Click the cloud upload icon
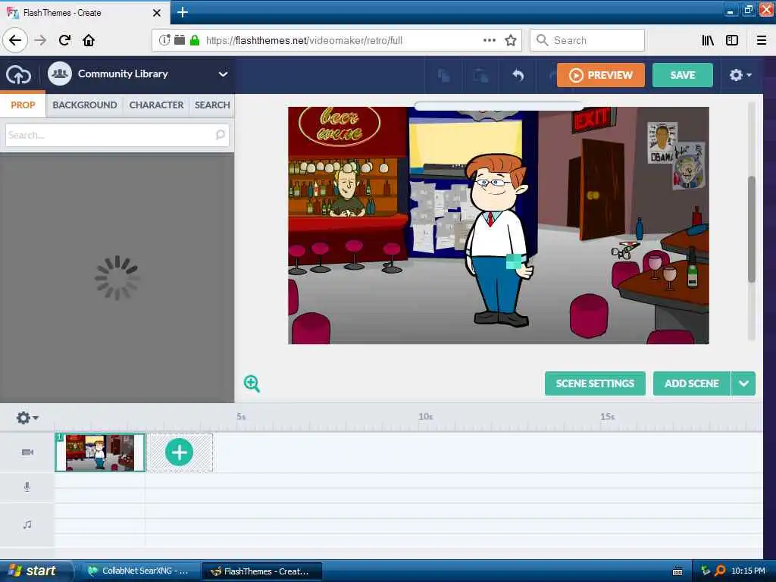Viewport: 776px width, 582px height. pos(18,75)
